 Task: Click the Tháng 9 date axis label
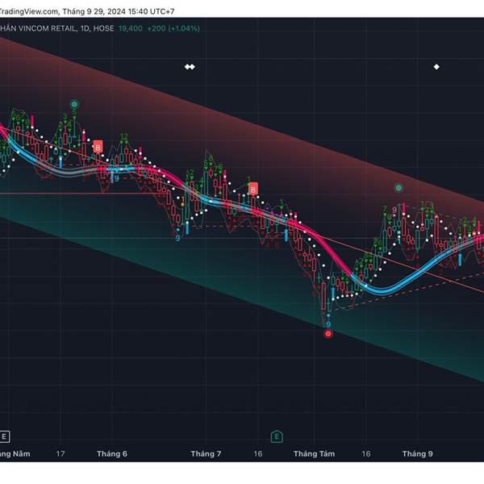point(417,453)
